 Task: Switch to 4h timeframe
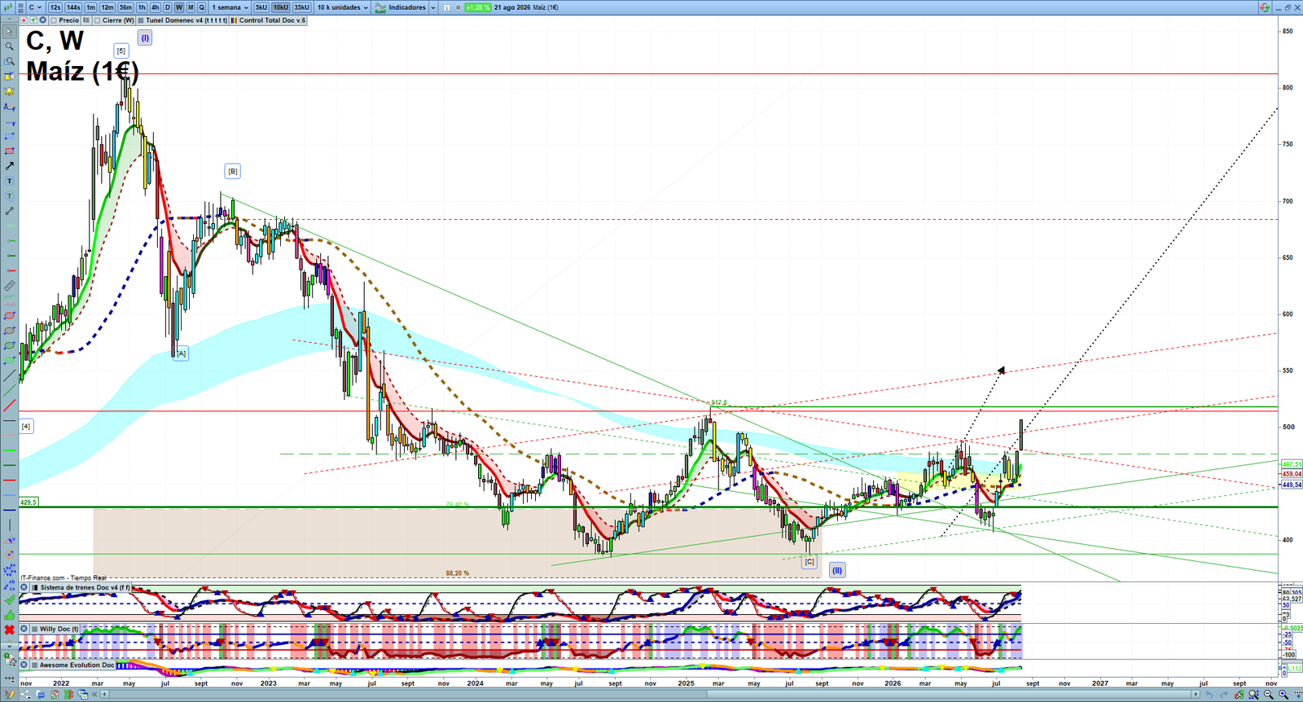155,7
